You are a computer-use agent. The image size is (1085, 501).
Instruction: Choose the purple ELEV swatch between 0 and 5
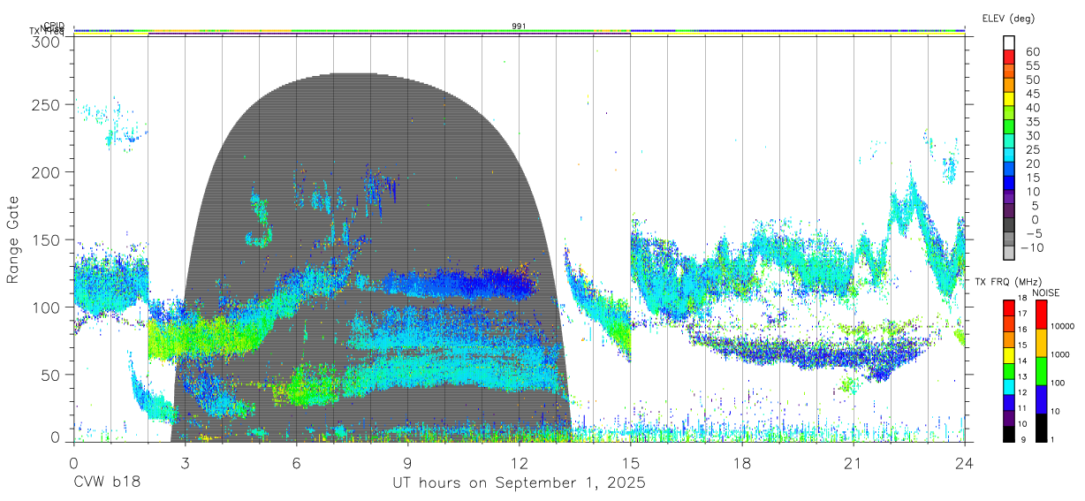1010,212
